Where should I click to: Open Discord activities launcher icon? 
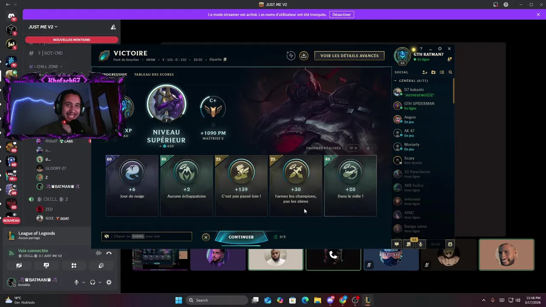coord(74,265)
